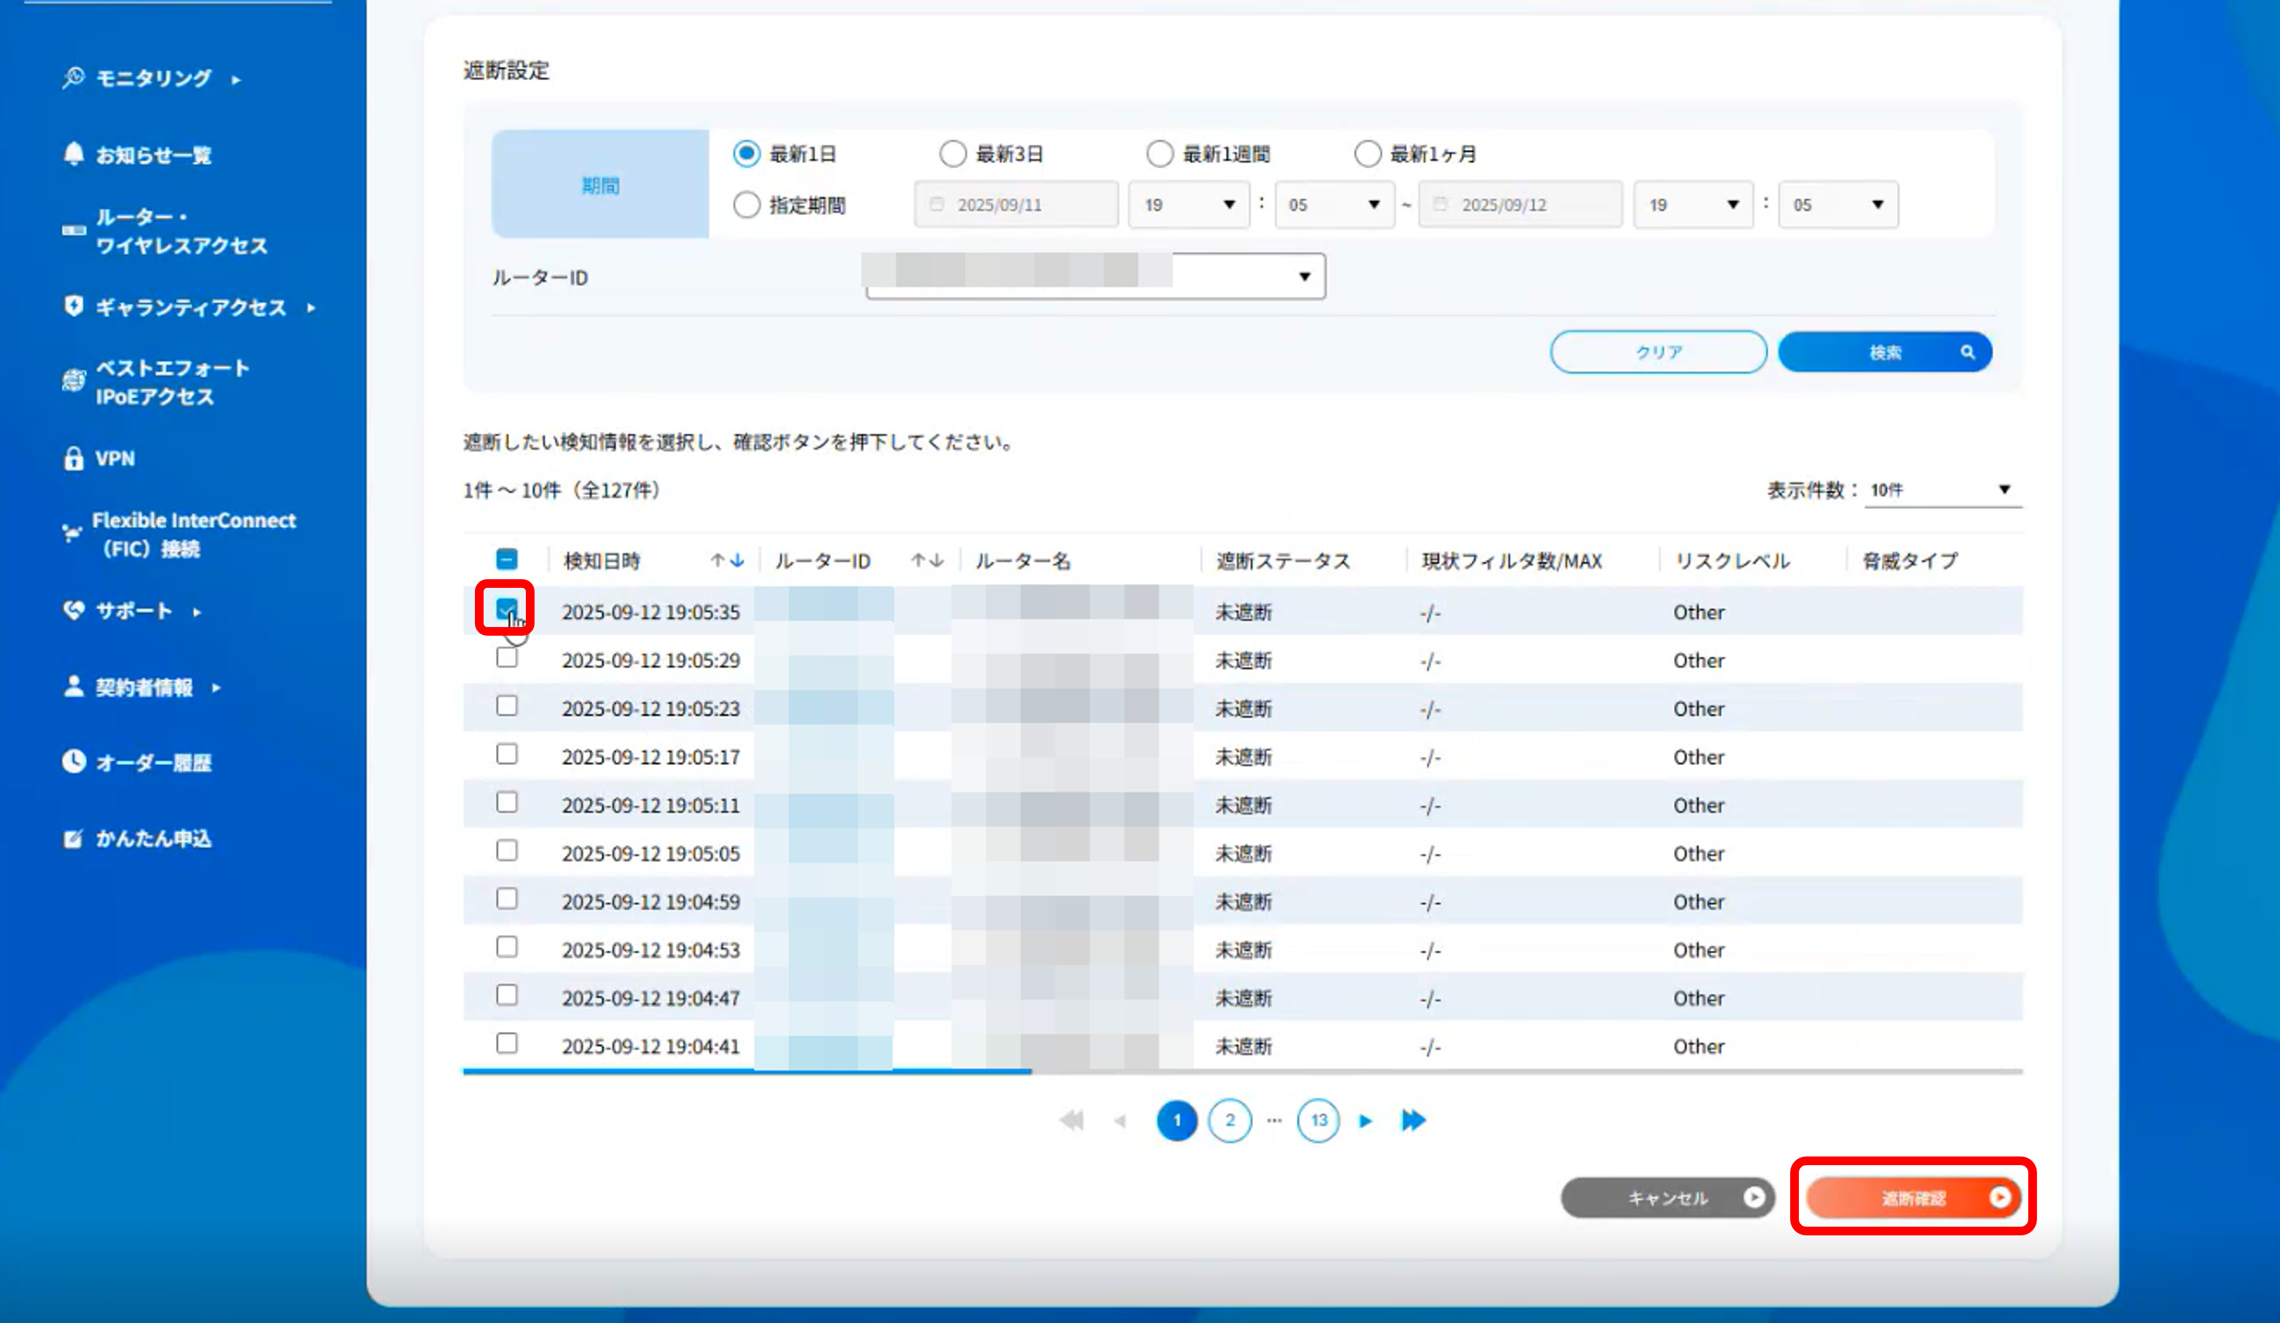2280x1323 pixels.
Task: Click the bell icon for お知らせ一覧
Action: [x=73, y=153]
